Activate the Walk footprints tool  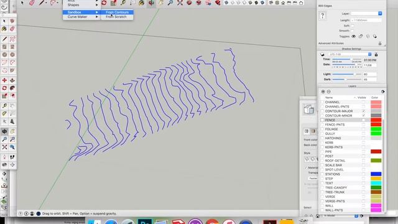tap(12, 157)
